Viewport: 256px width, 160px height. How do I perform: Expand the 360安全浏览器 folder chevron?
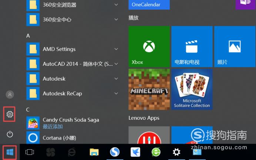pyautogui.click(x=116, y=5)
